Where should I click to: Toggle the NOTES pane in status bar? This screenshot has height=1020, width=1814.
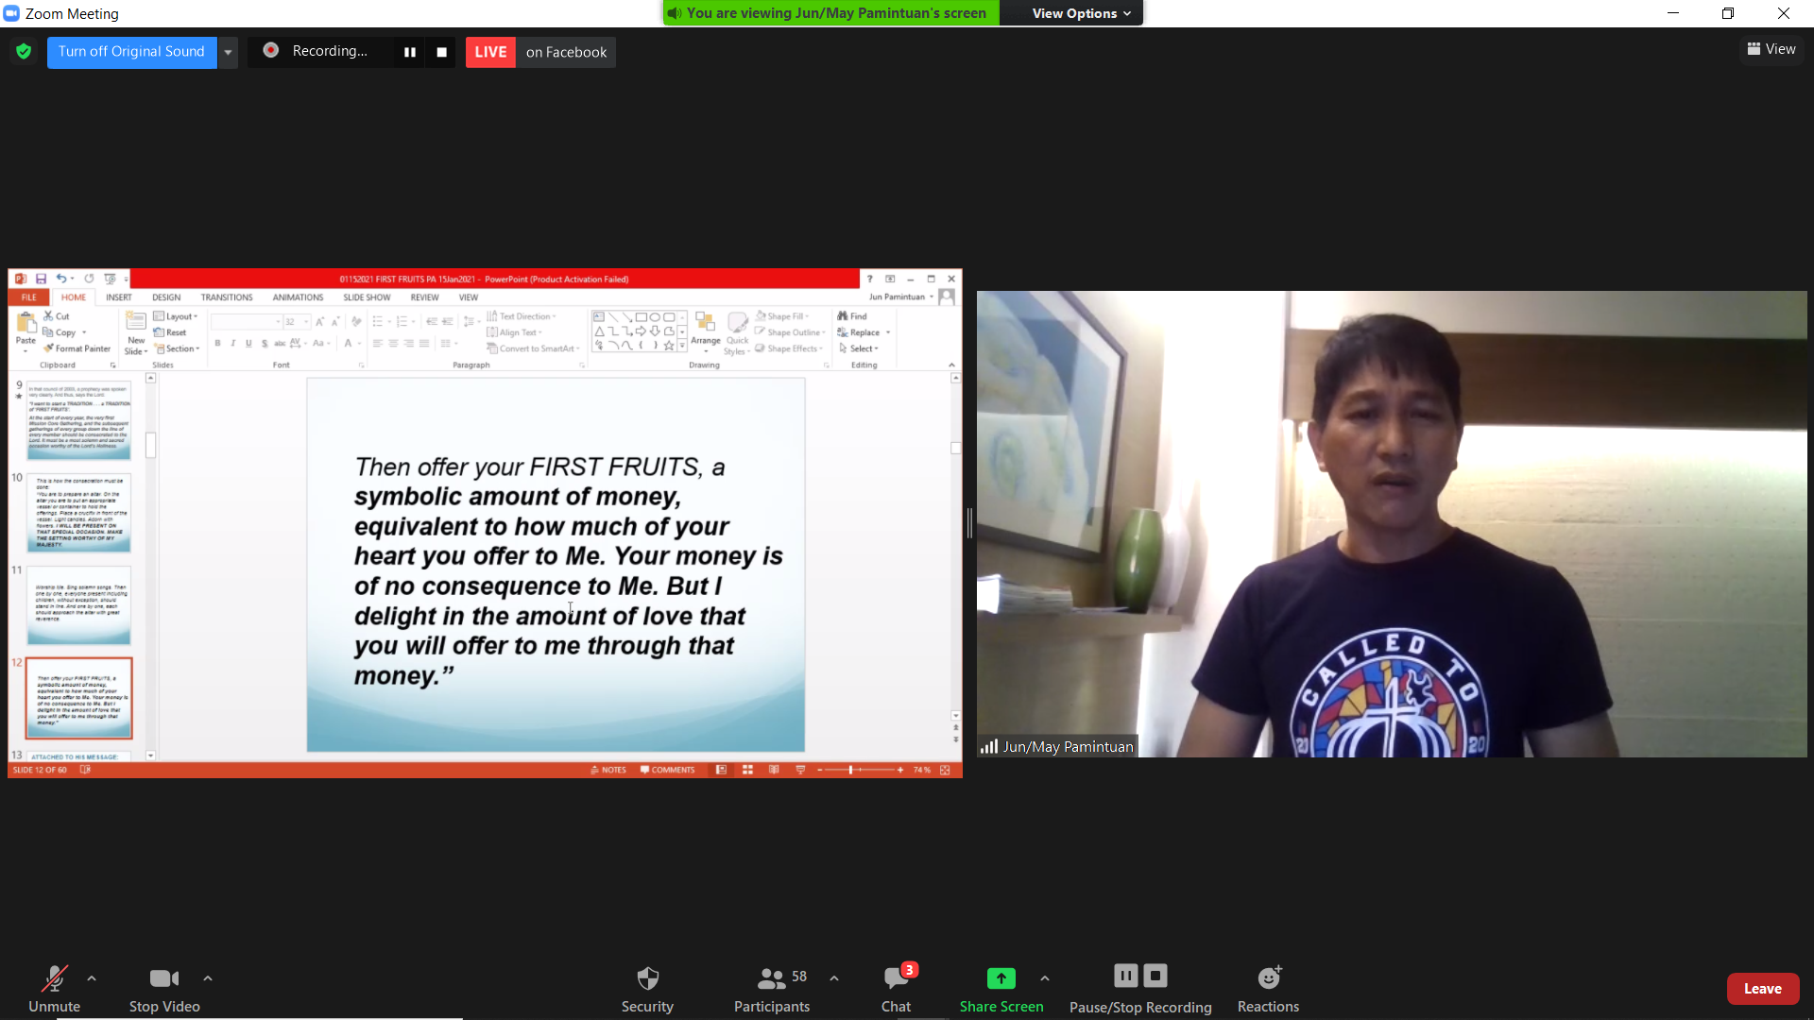click(x=608, y=770)
